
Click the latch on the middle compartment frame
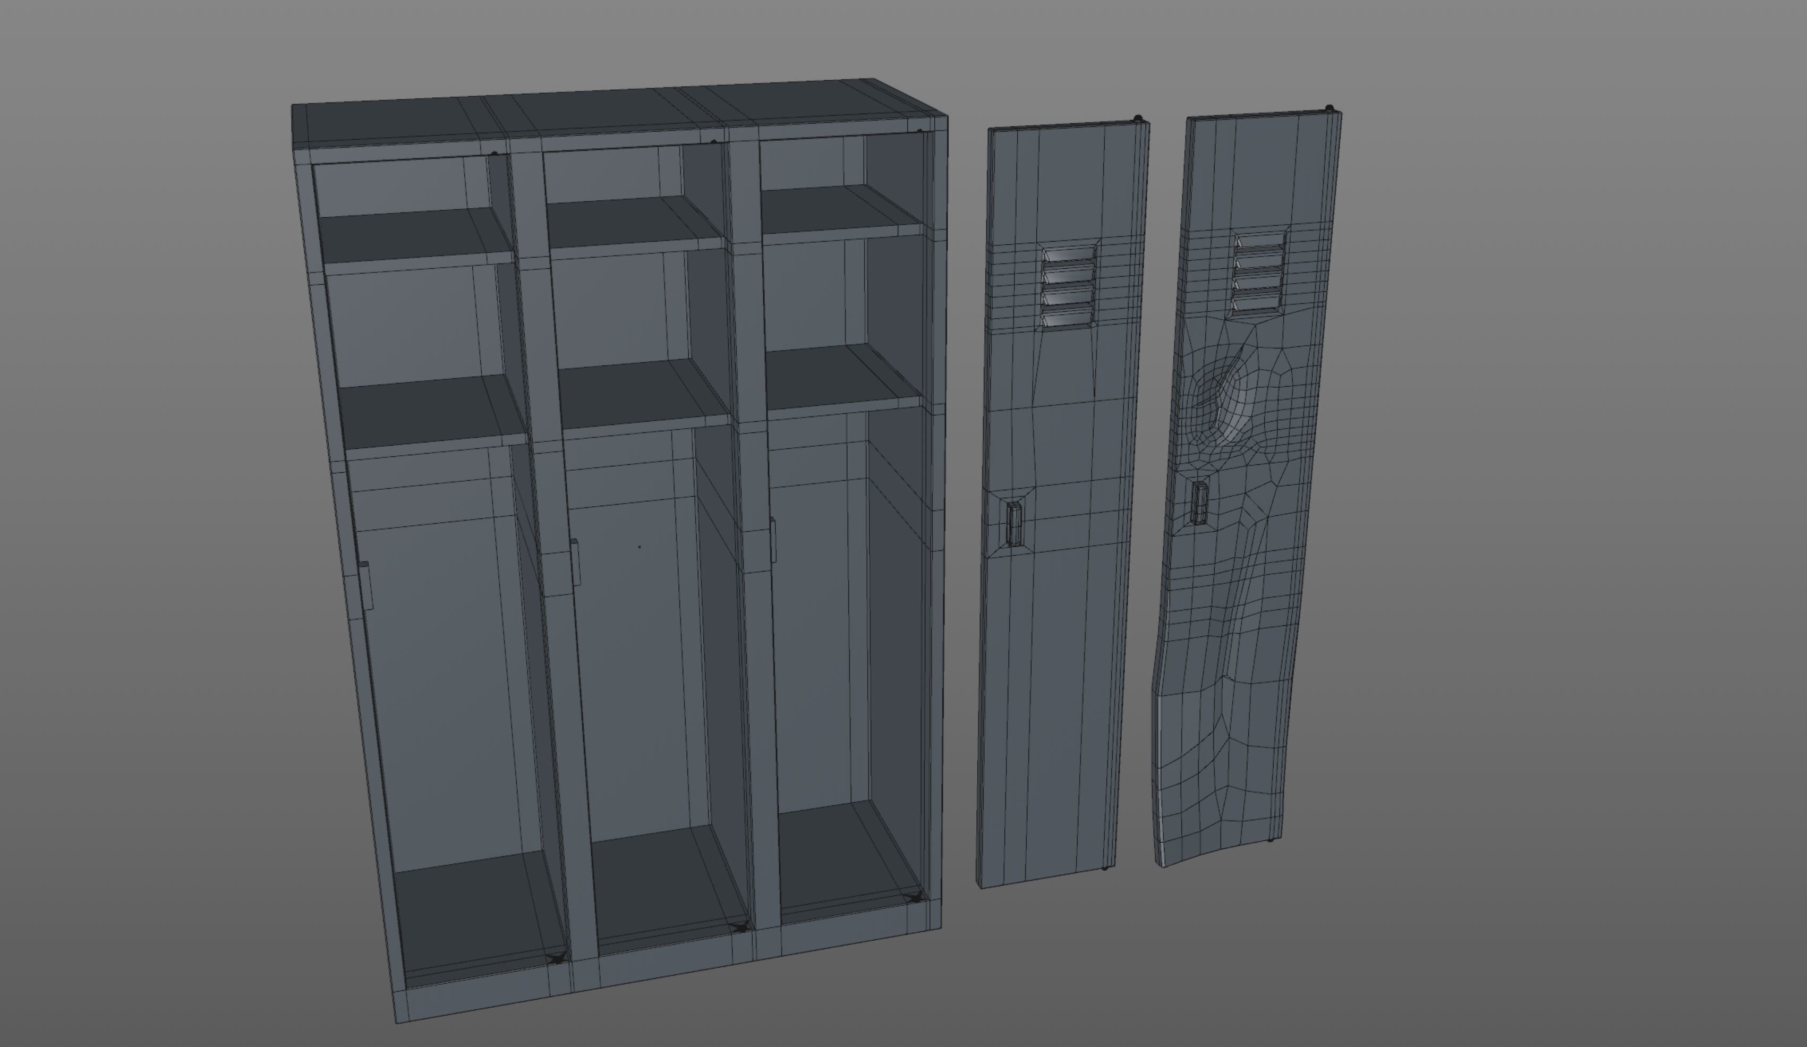coord(575,562)
